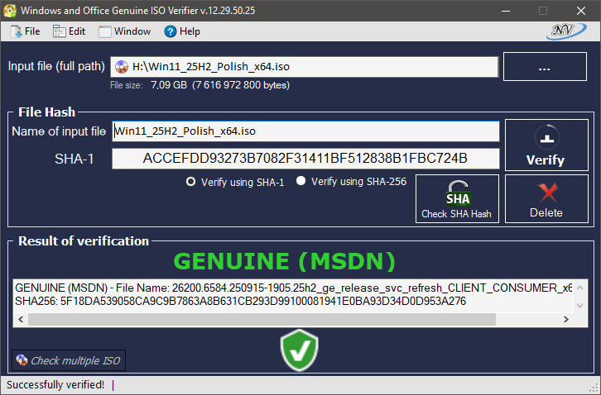The width and height of the screenshot is (601, 395).
Task: Click the Name of input file field
Action: pos(305,131)
